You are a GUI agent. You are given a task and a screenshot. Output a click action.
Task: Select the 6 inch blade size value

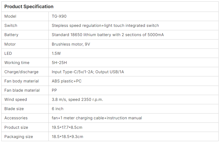click(57, 109)
